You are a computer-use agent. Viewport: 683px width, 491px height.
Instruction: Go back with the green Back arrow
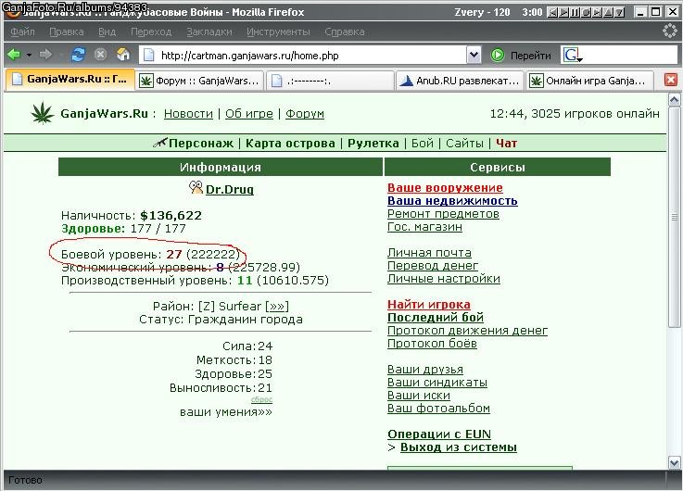click(14, 55)
